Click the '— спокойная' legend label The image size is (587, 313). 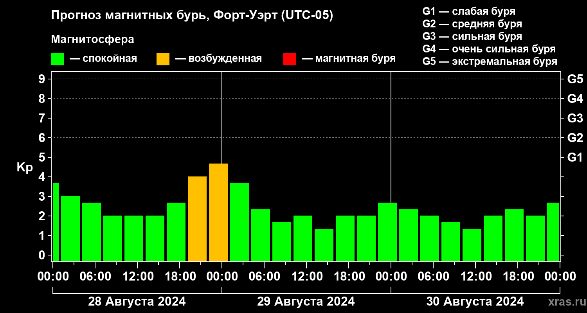(103, 59)
